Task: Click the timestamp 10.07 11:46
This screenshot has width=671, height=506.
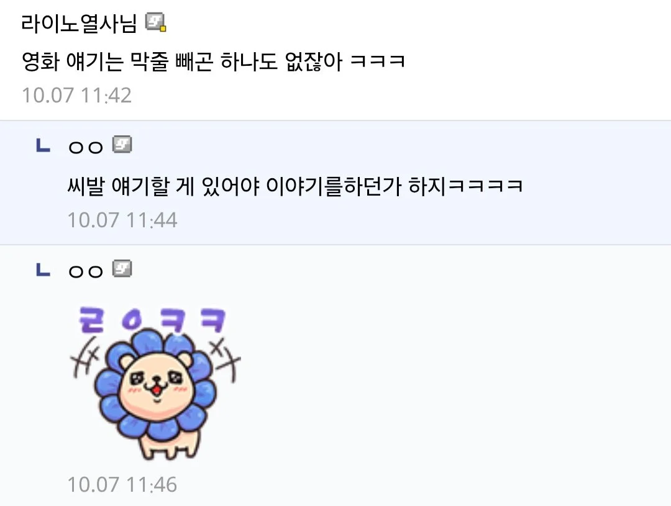Action: 122,485
